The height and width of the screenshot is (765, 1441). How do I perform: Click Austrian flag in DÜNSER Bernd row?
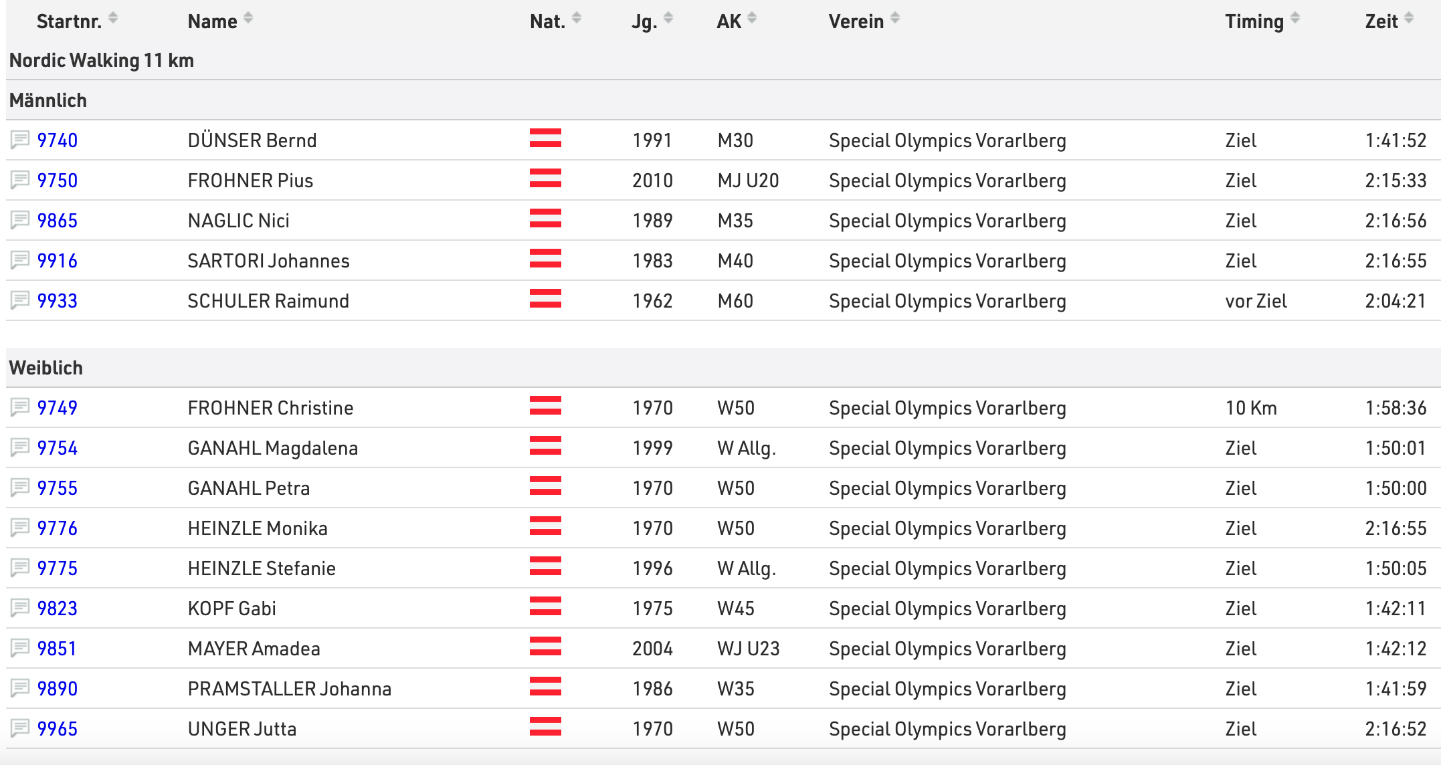click(545, 138)
